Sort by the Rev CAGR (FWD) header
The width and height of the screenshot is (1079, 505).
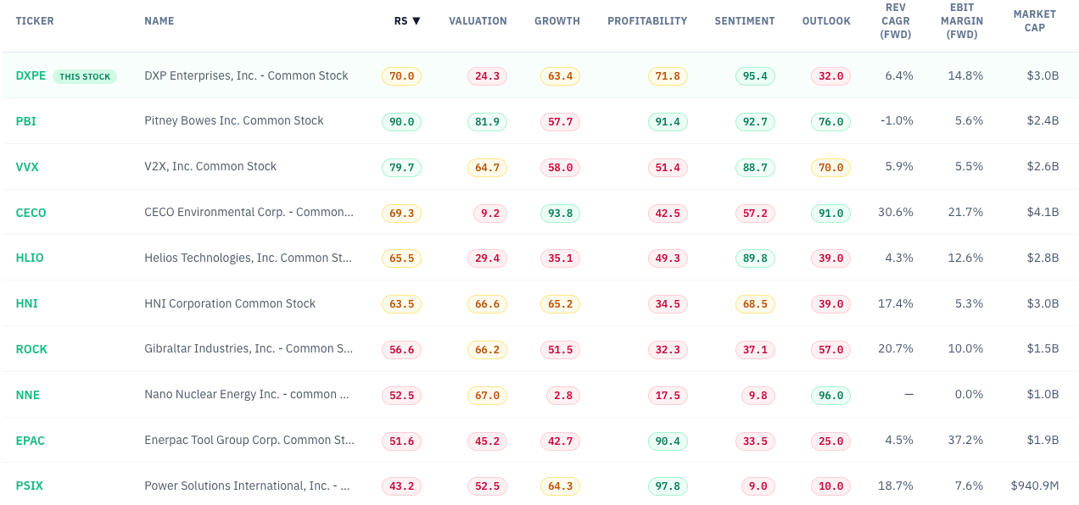click(895, 21)
